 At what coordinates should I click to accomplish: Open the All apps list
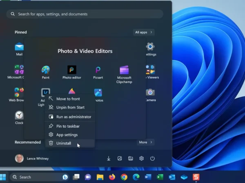tap(144, 32)
